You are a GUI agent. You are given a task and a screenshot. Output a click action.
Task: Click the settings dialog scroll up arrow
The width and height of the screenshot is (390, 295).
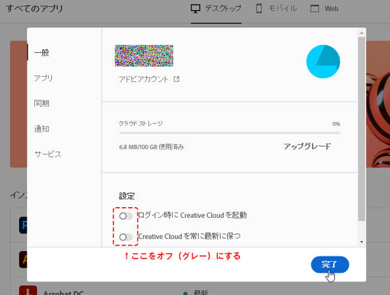tap(362, 33)
